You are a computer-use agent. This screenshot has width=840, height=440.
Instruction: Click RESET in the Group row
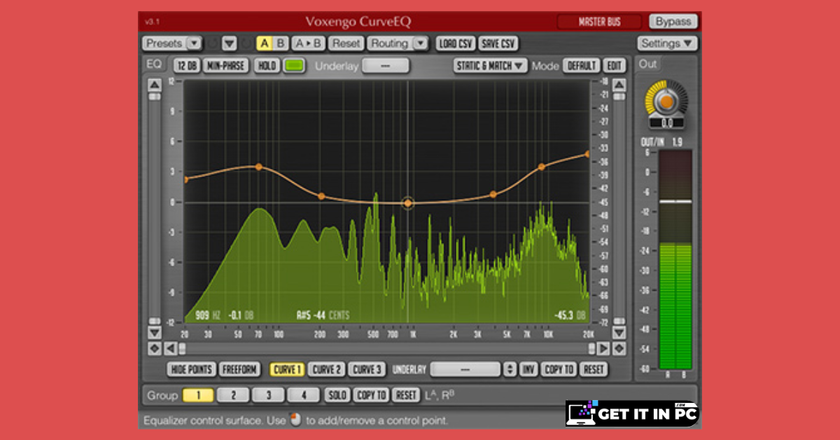pyautogui.click(x=406, y=395)
